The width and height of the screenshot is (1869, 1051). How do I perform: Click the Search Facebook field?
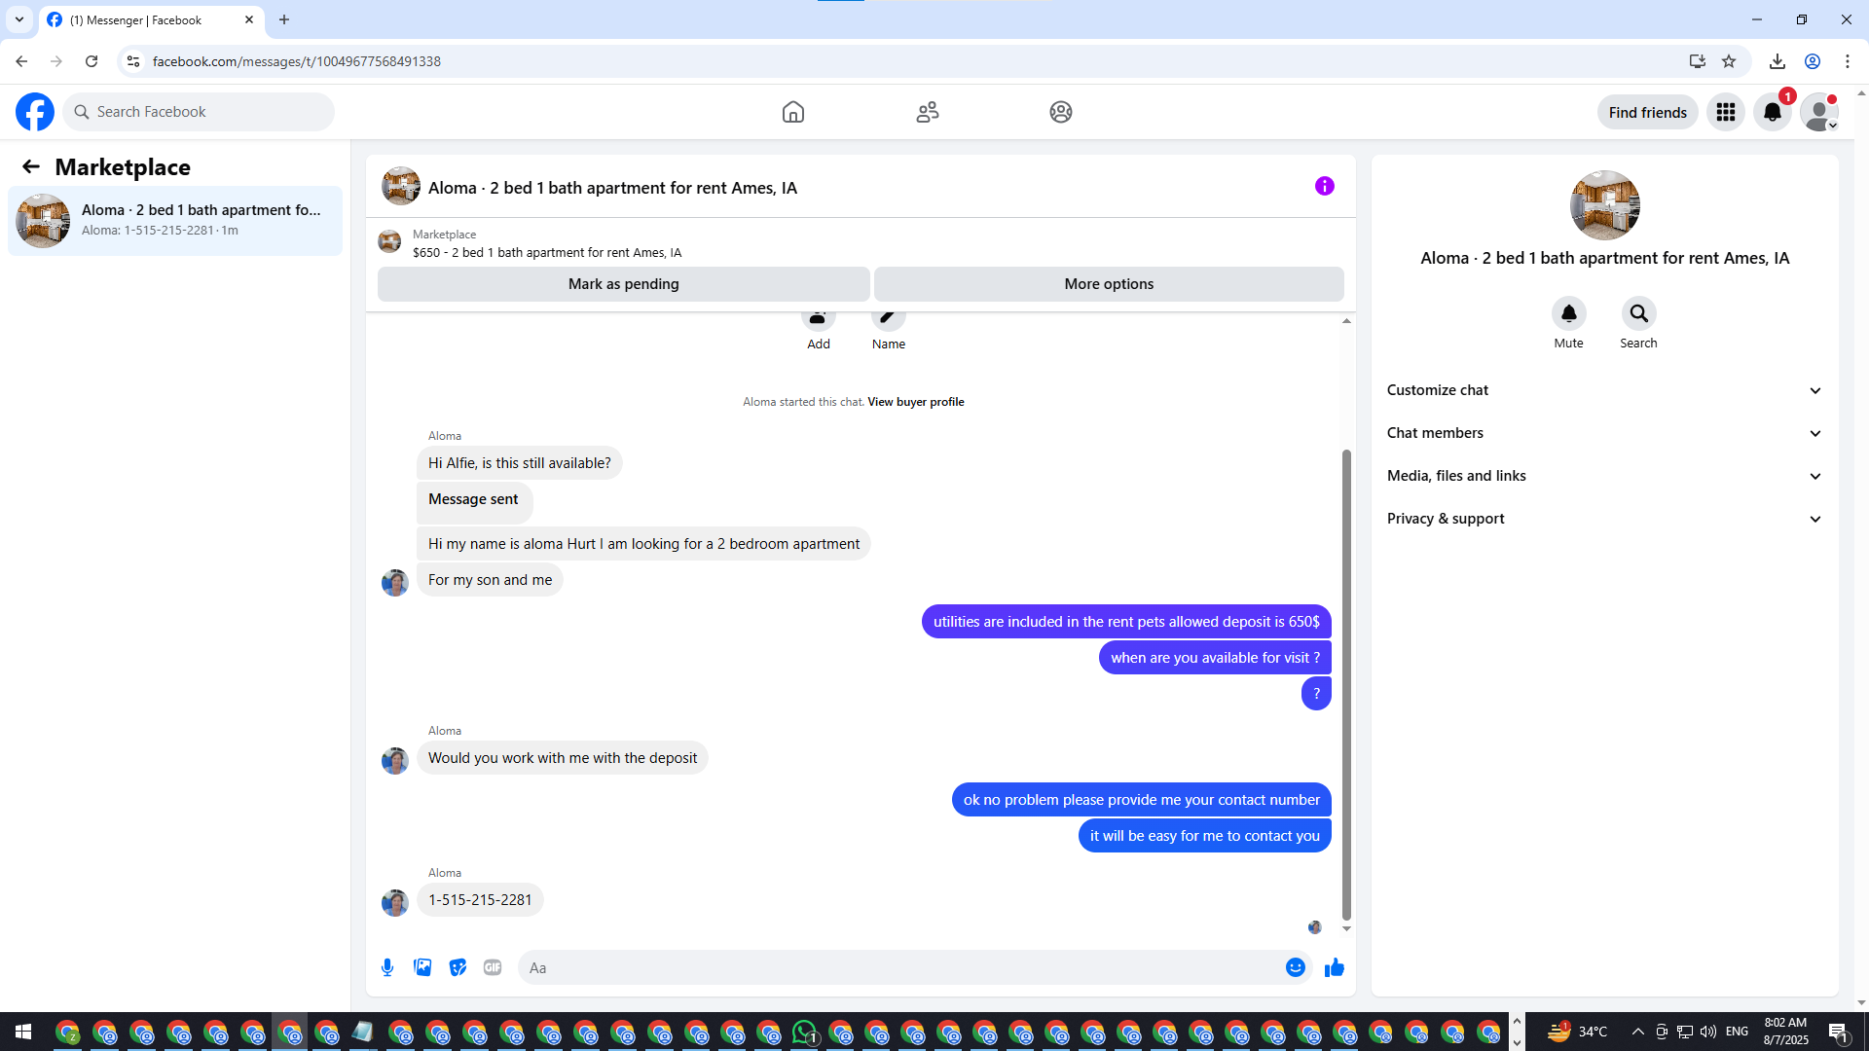pyautogui.click(x=199, y=112)
